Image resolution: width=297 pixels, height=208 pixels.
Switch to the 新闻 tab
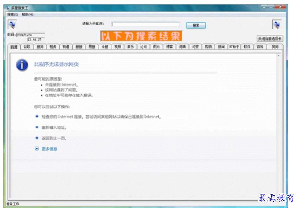[x=221, y=47]
